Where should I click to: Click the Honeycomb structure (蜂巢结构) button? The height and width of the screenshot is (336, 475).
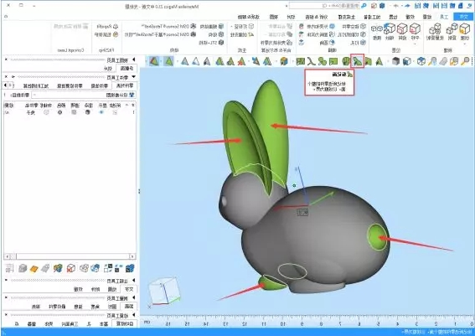pos(212,27)
